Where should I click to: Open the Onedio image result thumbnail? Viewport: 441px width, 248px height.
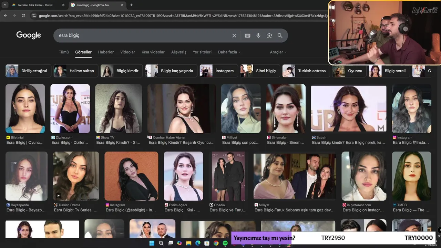pyautogui.click(x=228, y=176)
